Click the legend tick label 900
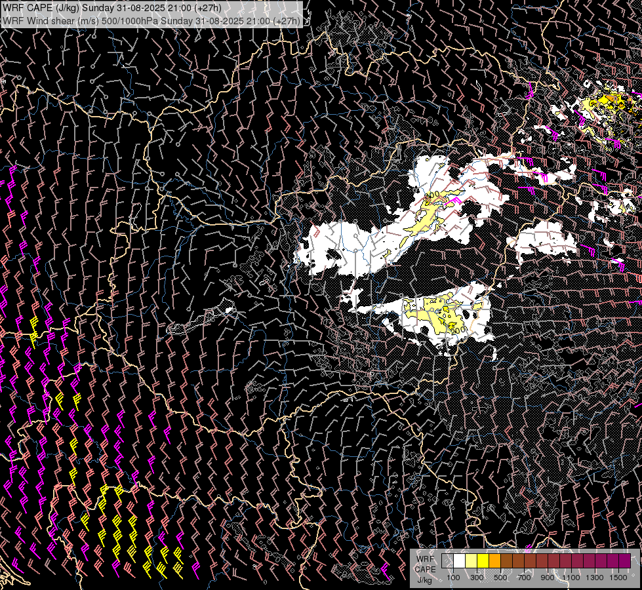The width and height of the screenshot is (642, 590). (x=548, y=578)
